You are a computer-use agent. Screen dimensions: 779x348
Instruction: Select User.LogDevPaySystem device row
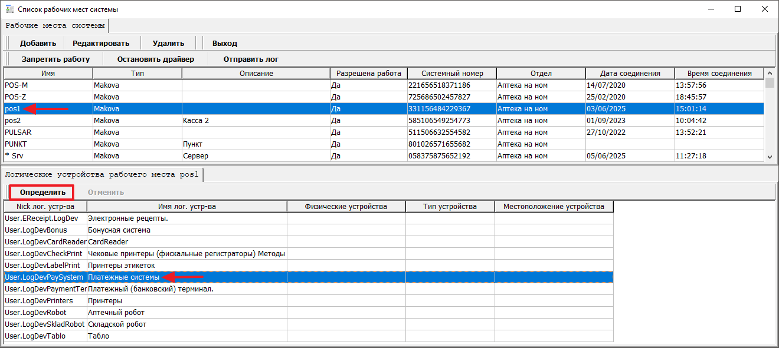coord(309,277)
